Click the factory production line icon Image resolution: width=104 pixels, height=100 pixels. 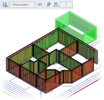click(x=56, y=5)
